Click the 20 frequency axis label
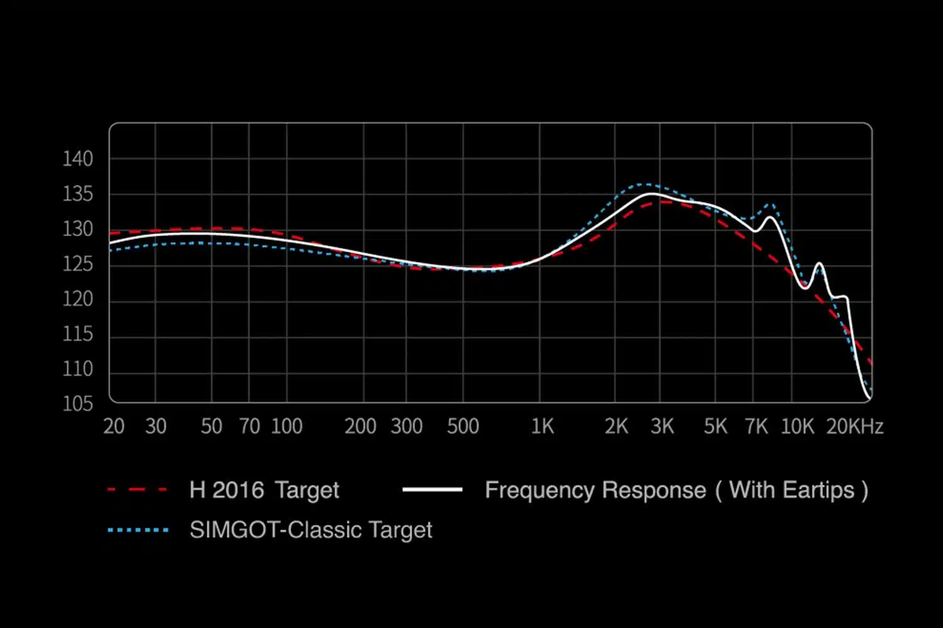 114,426
